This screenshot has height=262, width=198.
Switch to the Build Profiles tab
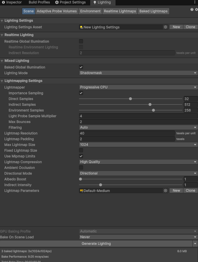(x=39, y=2)
